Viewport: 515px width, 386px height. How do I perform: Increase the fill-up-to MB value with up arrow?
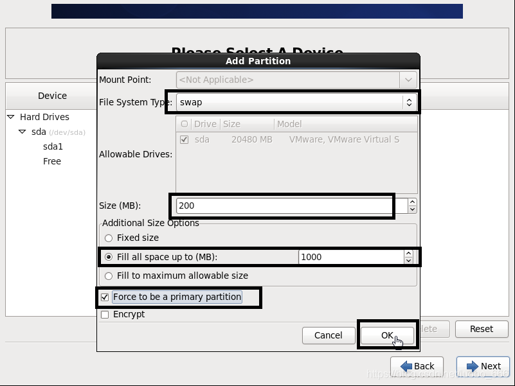tap(408, 254)
